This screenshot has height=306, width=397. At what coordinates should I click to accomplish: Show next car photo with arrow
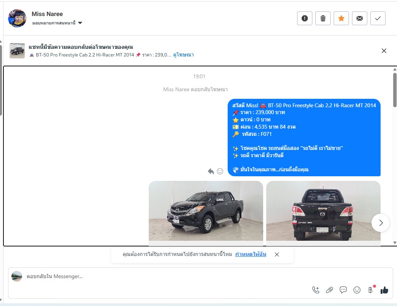coord(381,223)
